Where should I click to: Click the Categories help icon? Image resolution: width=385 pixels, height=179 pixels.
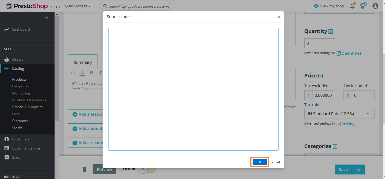[335, 147]
